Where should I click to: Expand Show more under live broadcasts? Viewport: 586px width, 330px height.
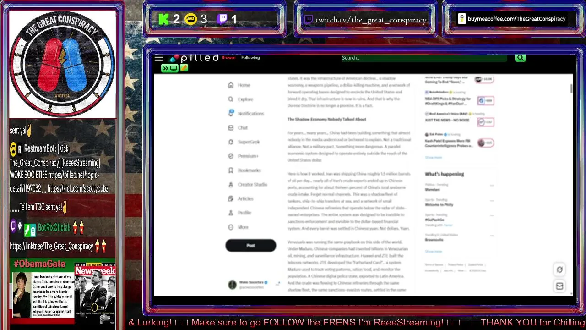[433, 158]
